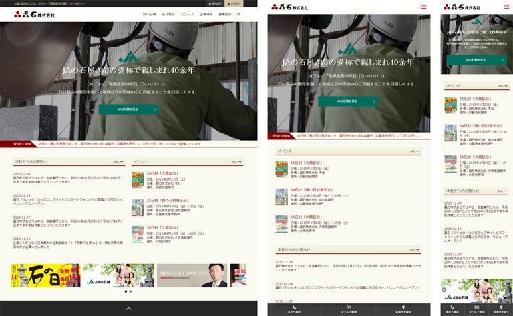The width and height of the screenshot is (513, 316).
Task: Click third event flyer thumbnail in desktop view
Action: pyautogui.click(x=138, y=234)
